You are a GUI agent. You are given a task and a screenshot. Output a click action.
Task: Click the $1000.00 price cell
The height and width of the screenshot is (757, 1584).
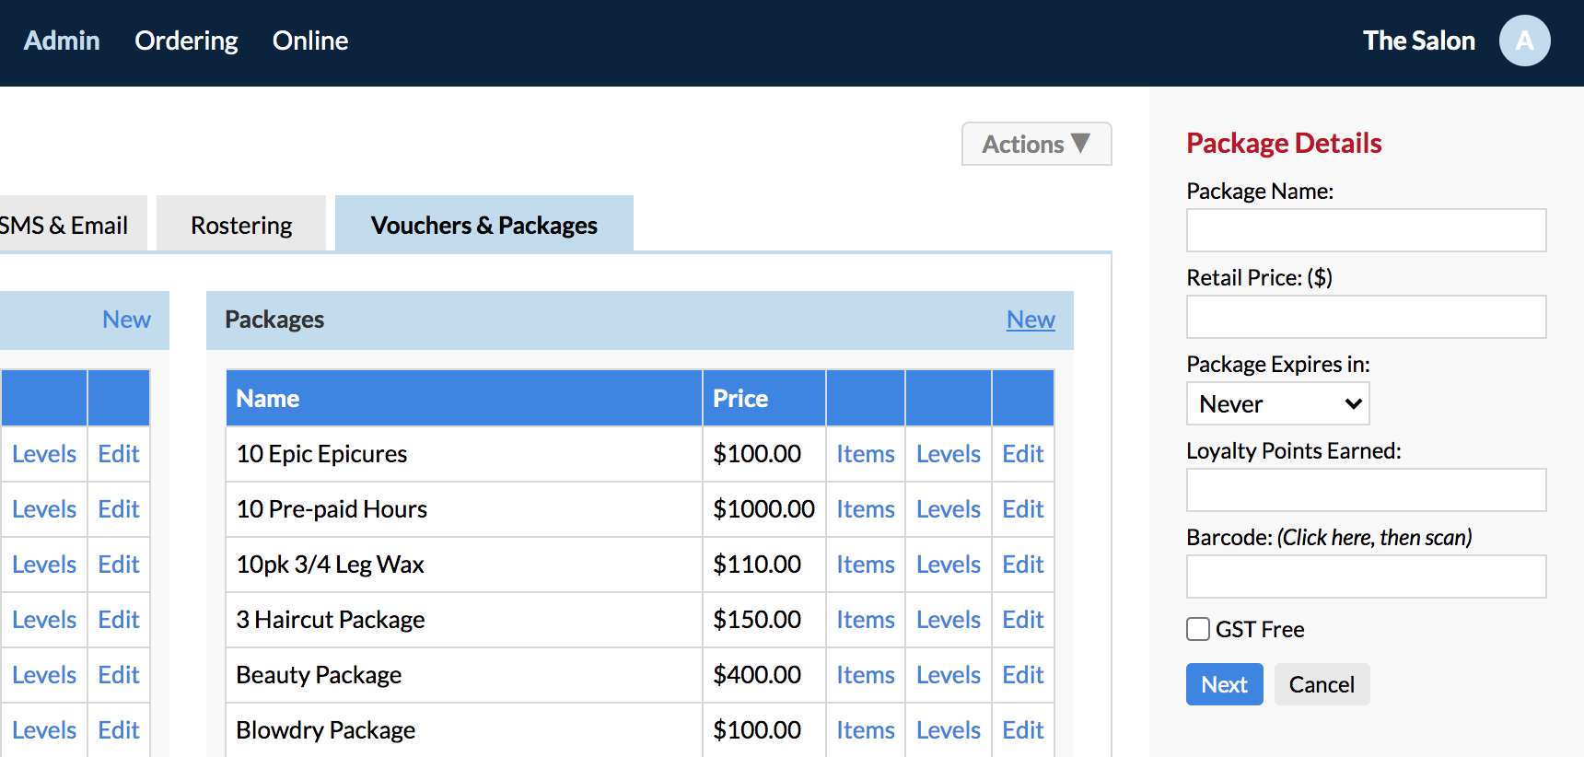pos(764,509)
